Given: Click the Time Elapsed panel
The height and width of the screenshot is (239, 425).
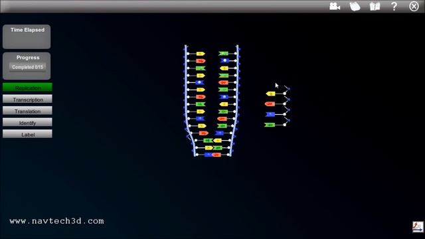Looking at the screenshot, I should click(27, 37).
